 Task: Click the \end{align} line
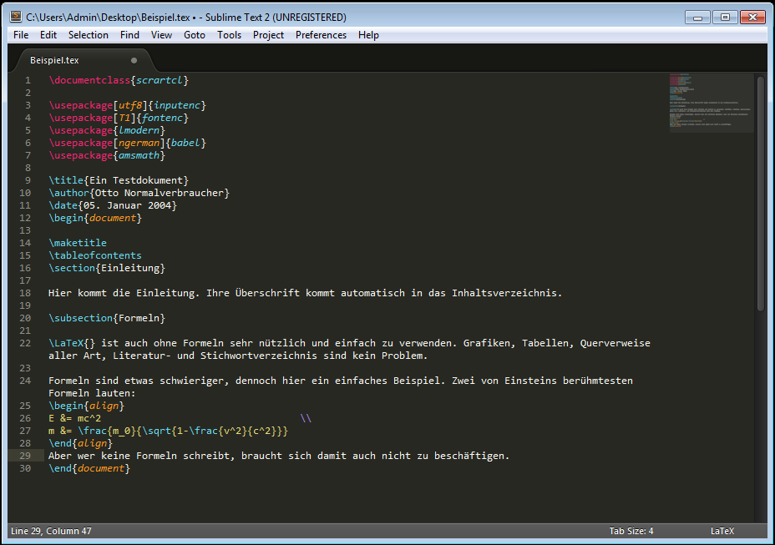[x=80, y=443]
